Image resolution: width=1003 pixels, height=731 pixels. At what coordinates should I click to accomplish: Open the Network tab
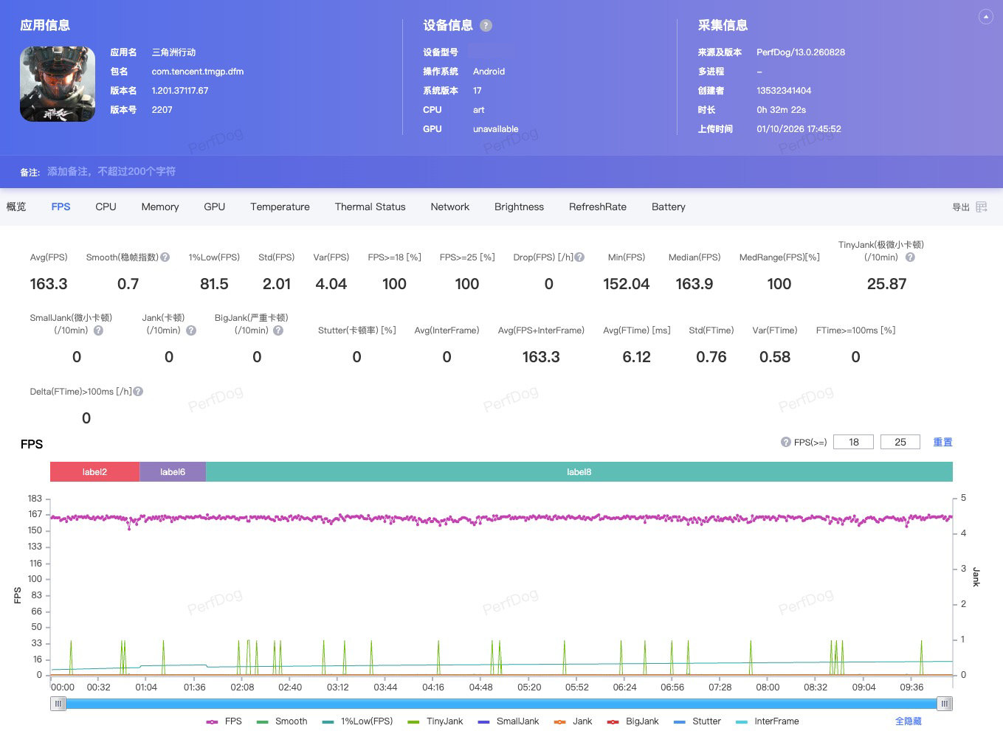coord(450,207)
